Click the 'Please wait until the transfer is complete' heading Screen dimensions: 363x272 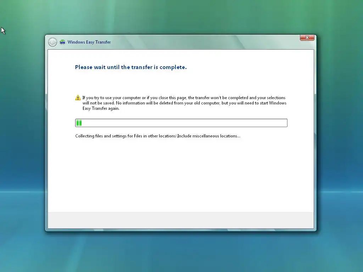coord(131,67)
